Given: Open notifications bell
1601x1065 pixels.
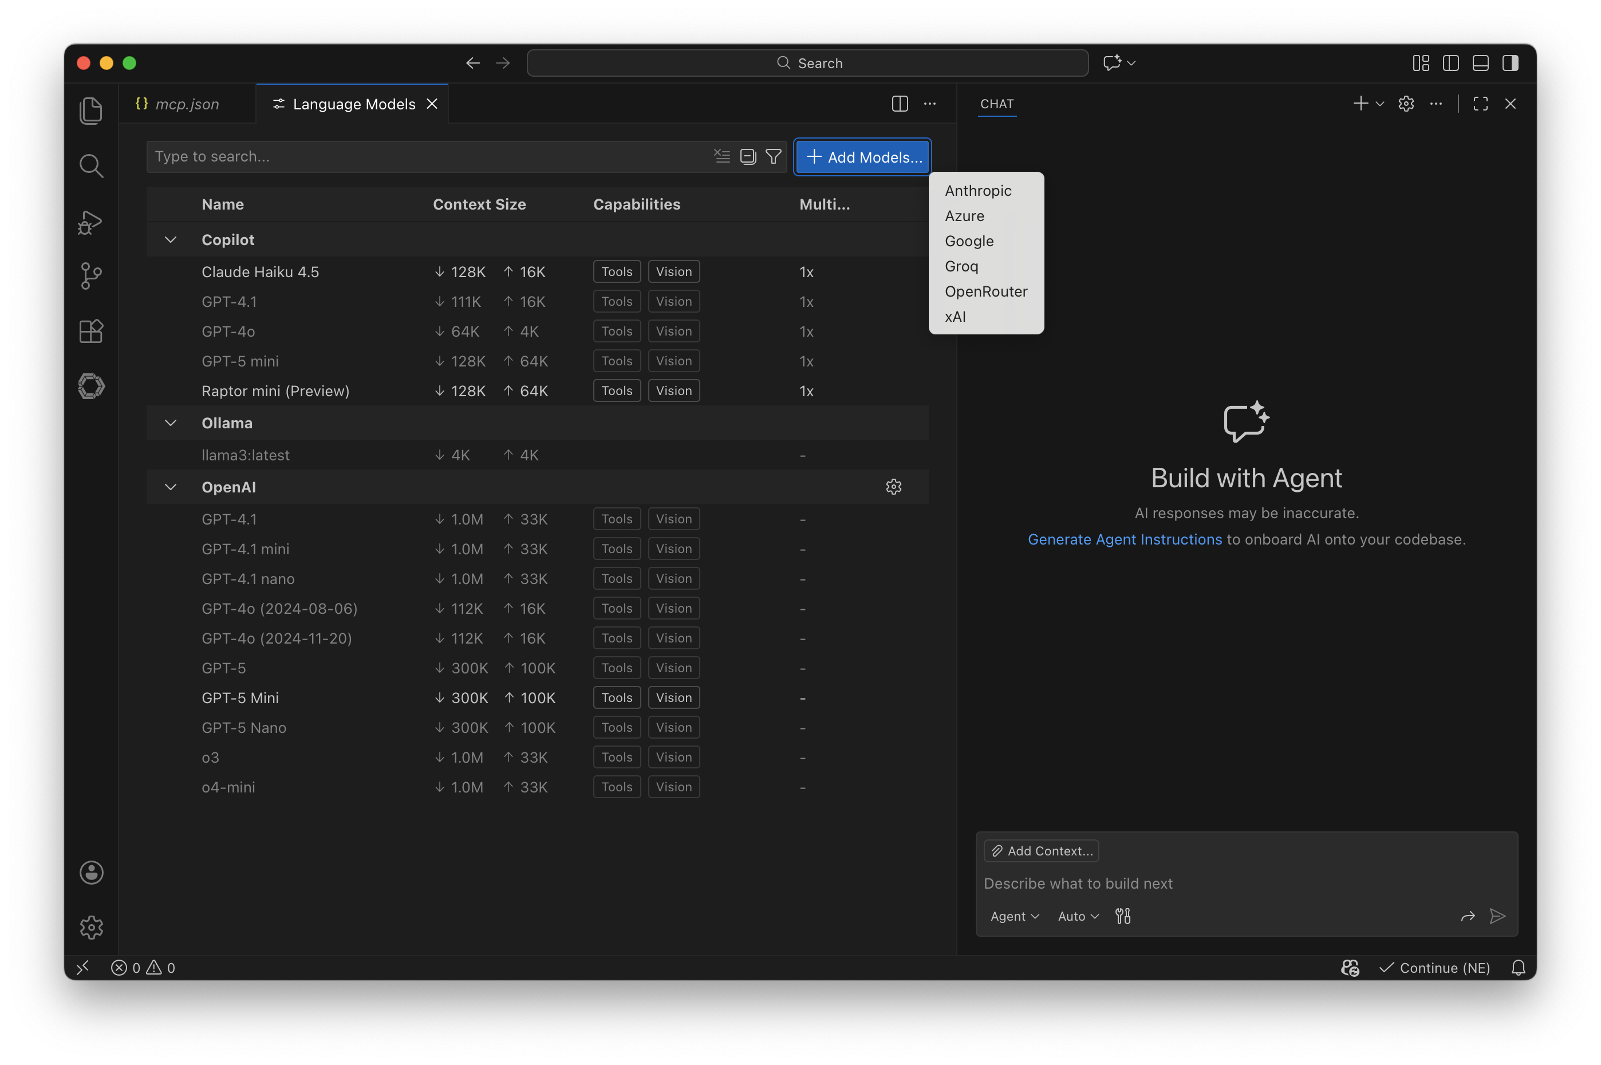Looking at the screenshot, I should 1519,968.
